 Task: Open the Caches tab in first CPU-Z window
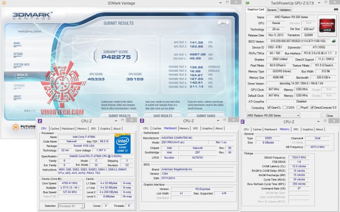(x=55, y=128)
